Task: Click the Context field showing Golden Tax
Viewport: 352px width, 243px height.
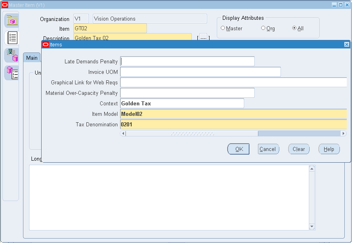Action: pyautogui.click(x=182, y=103)
